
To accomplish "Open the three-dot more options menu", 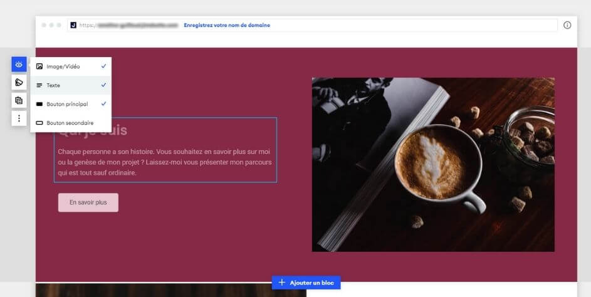I will 19,118.
